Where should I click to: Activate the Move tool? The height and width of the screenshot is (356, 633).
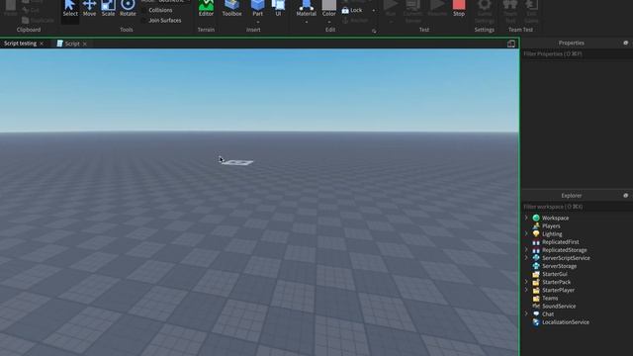tap(89, 8)
